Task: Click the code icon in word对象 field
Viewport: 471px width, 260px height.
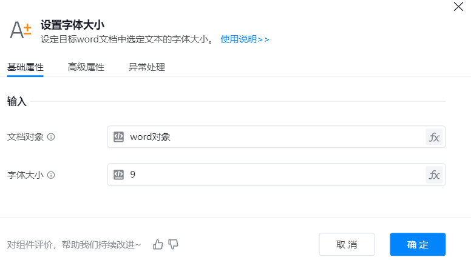Action: (119, 137)
